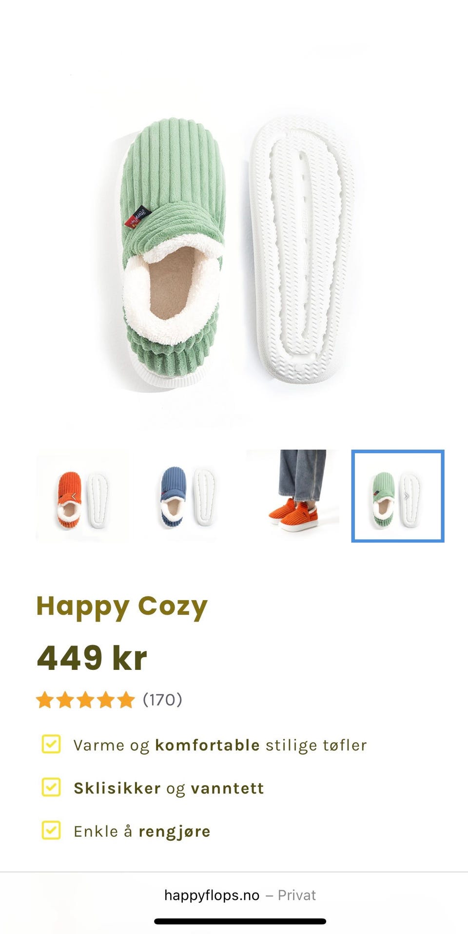
Task: Click the red brand tag on the green slipper
Action: [x=138, y=217]
